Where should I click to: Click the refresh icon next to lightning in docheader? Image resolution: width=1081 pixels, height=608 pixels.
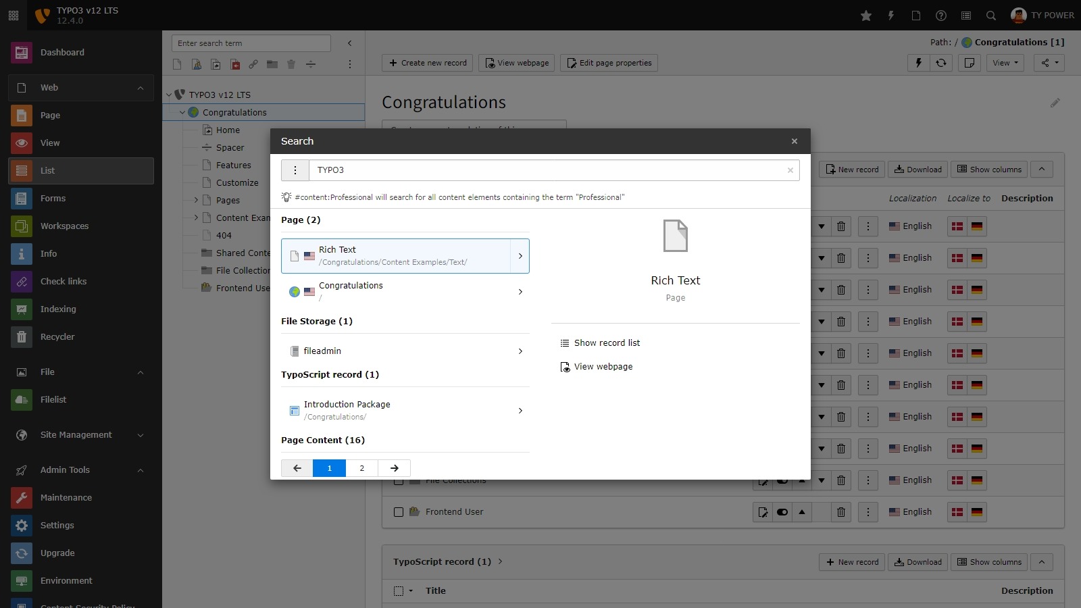[x=942, y=63]
